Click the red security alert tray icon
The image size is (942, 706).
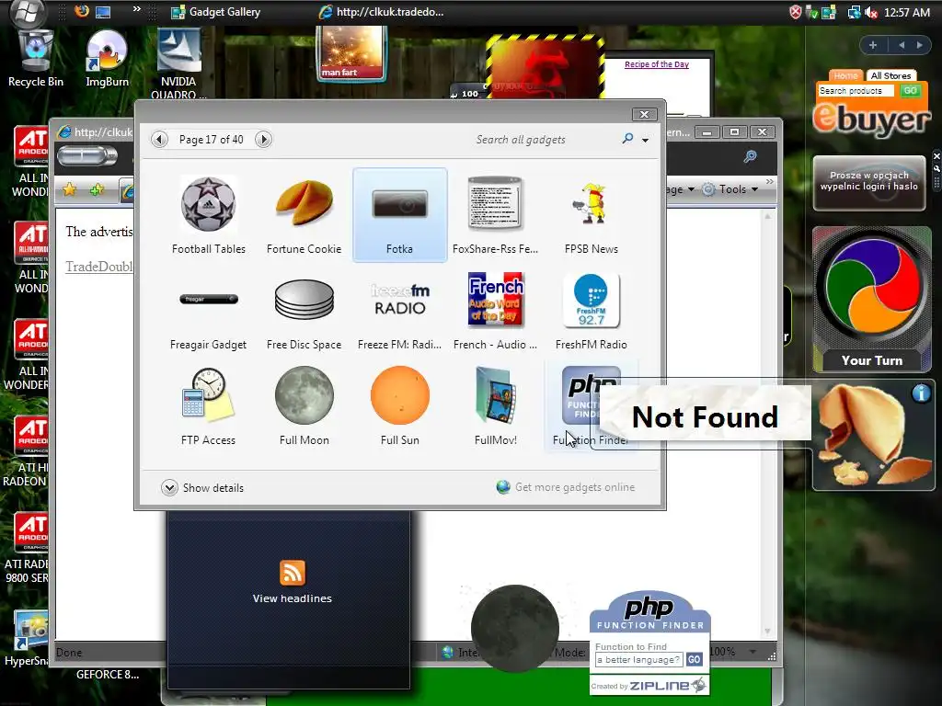[x=796, y=13]
